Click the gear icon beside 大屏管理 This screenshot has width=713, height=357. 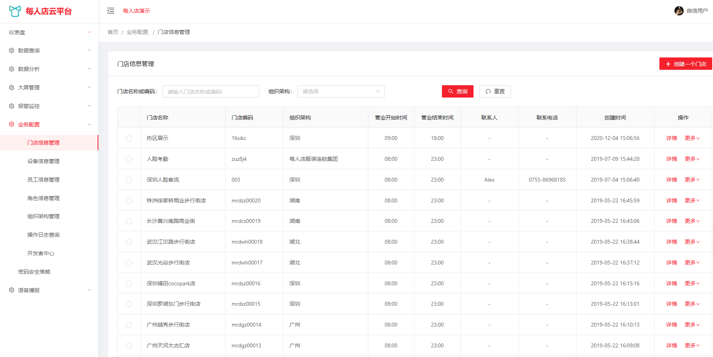tap(12, 88)
